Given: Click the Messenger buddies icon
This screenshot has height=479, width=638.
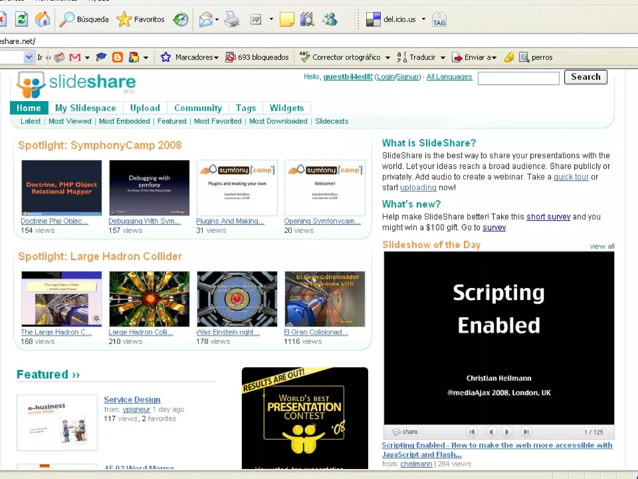Looking at the screenshot, I should point(330,19).
